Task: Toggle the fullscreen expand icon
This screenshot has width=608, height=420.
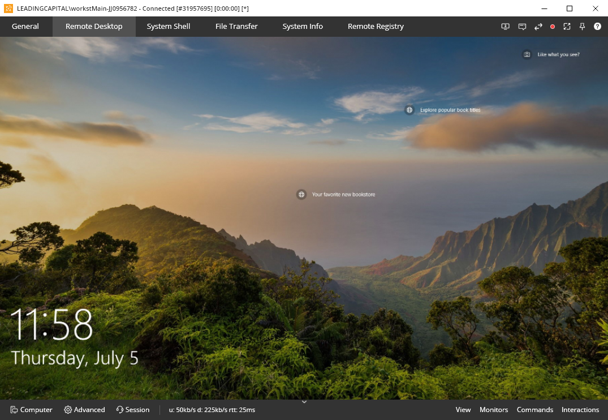Action: 567,27
